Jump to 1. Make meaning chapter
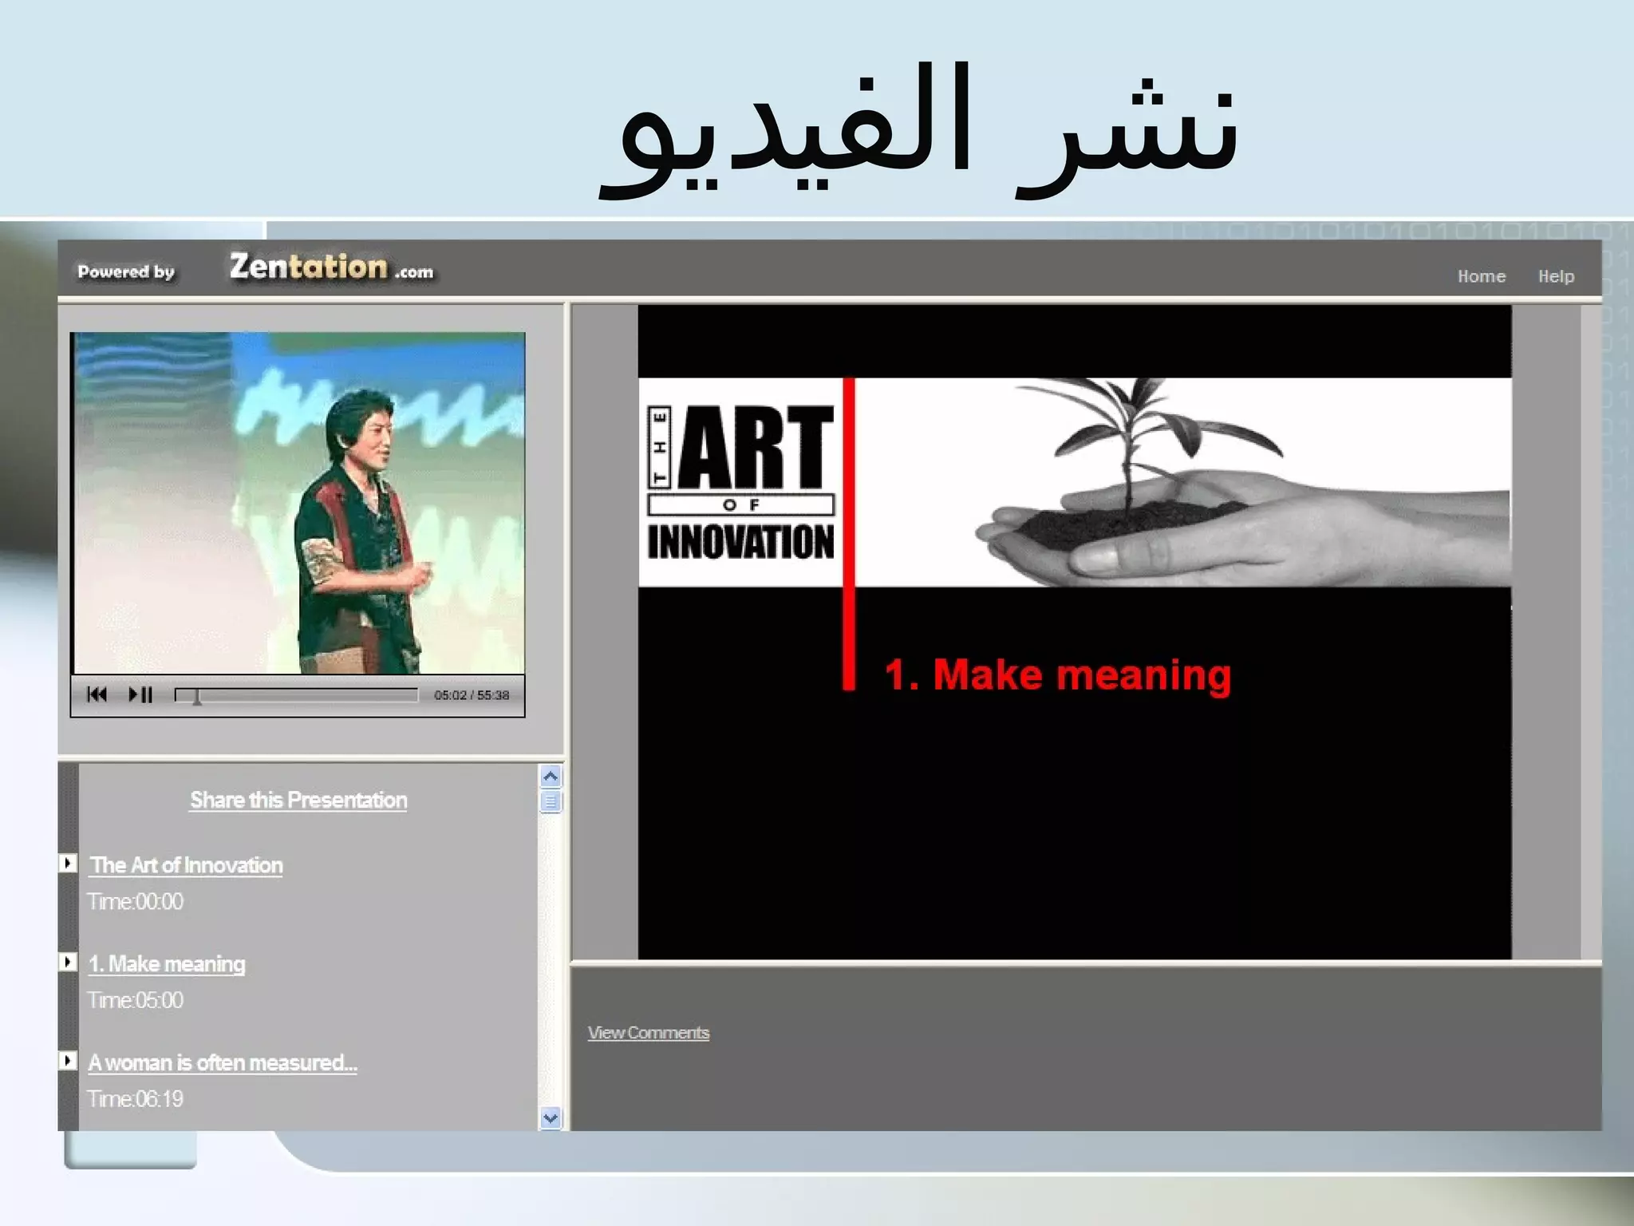Screen dimensions: 1634x1226 (167, 964)
